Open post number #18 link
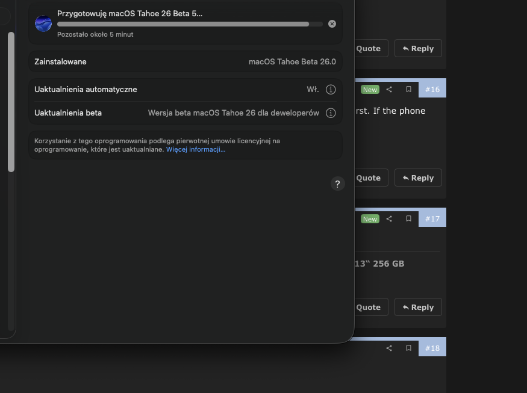This screenshot has height=393, width=527. (432, 348)
